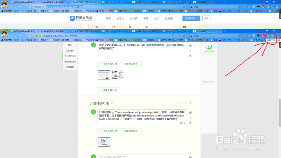Expand address dropdown arrow in jingyan window
The width and height of the screenshot is (281, 158).
[x=188, y=36]
